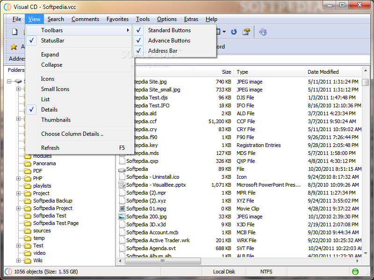Click the horizontal scrollbar right arrow

tap(357, 261)
